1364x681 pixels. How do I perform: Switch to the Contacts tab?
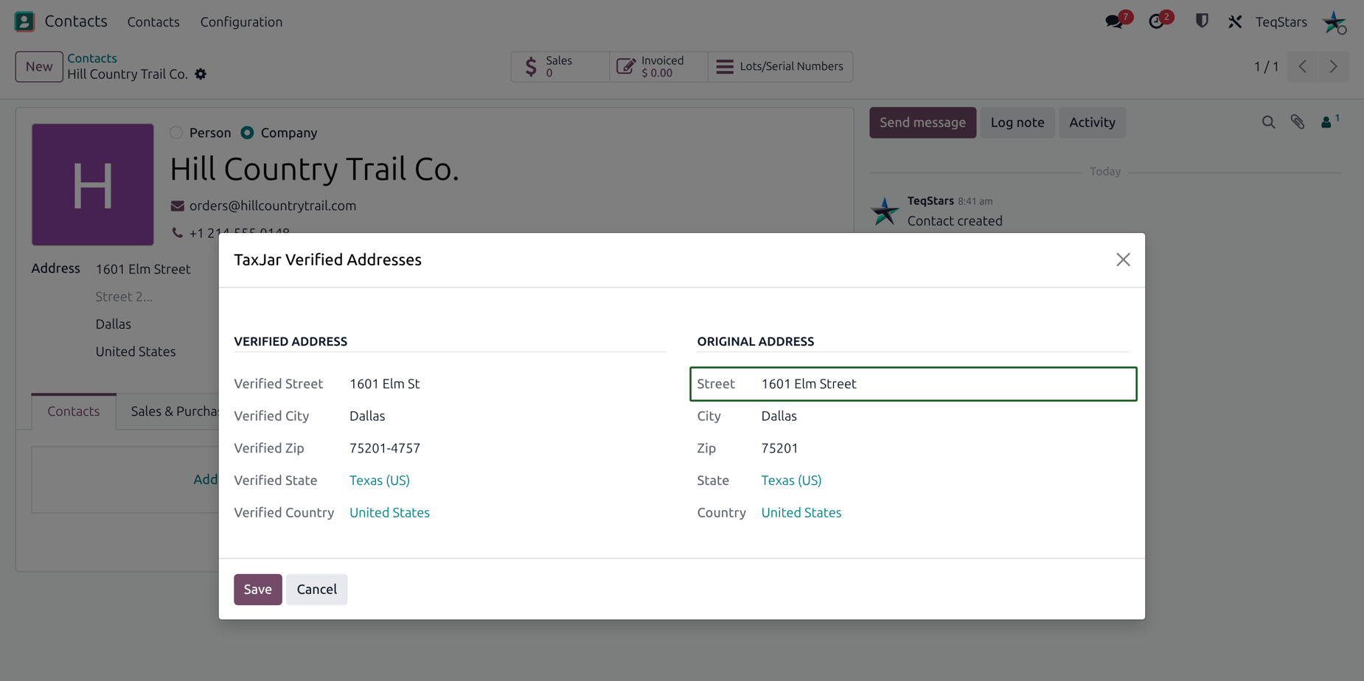coord(74,411)
